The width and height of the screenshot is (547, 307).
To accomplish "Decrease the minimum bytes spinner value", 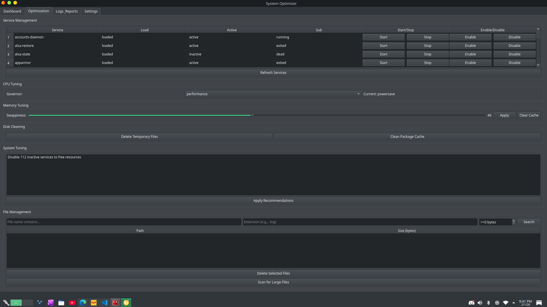I will pyautogui.click(x=514, y=223).
